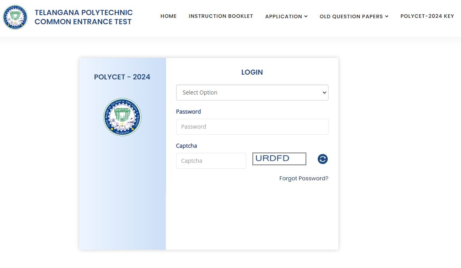Click the Telangana Polytechnic Common Entrance Test title
The height and width of the screenshot is (268, 461).
click(83, 17)
